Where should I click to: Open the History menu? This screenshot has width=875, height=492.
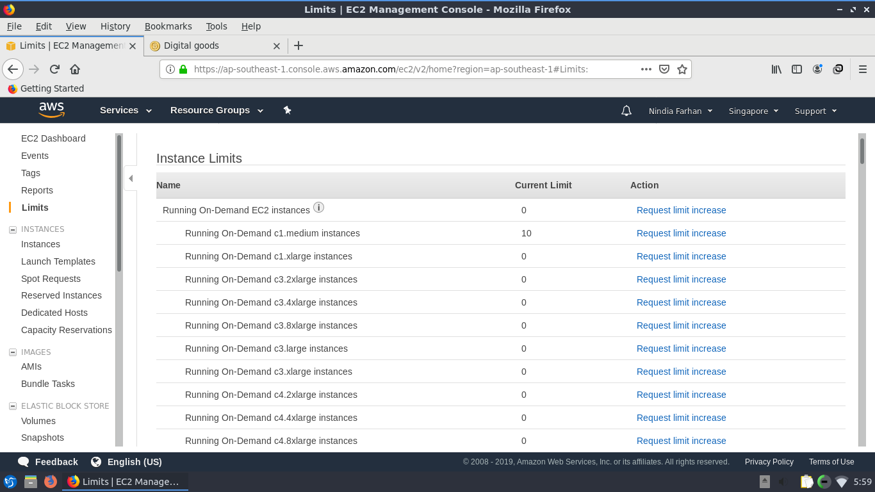point(115,26)
